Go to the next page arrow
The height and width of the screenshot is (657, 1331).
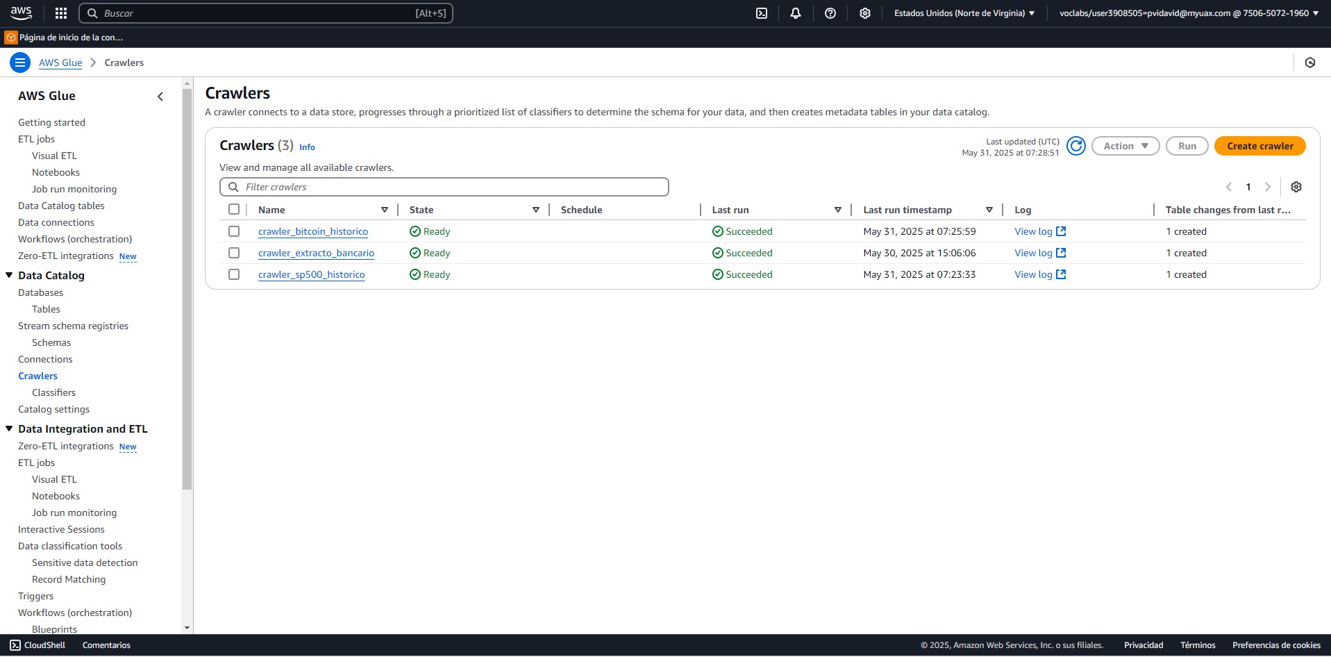[1268, 187]
